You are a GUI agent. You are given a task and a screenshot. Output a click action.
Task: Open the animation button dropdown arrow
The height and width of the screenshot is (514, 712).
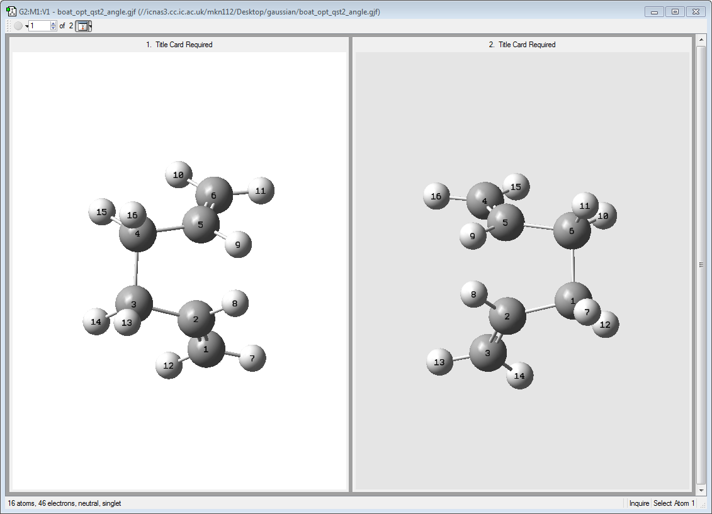click(27, 26)
